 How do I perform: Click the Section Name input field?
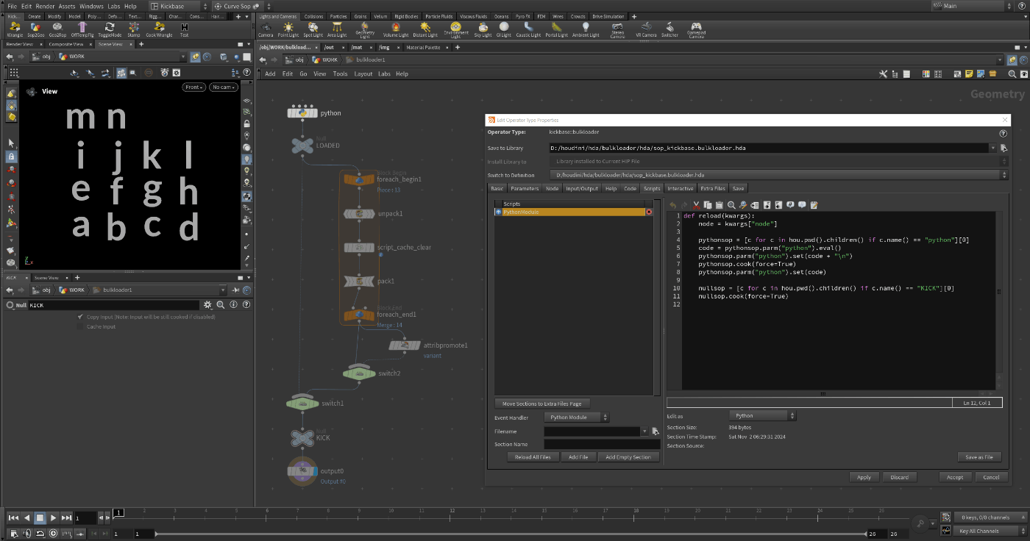602,444
